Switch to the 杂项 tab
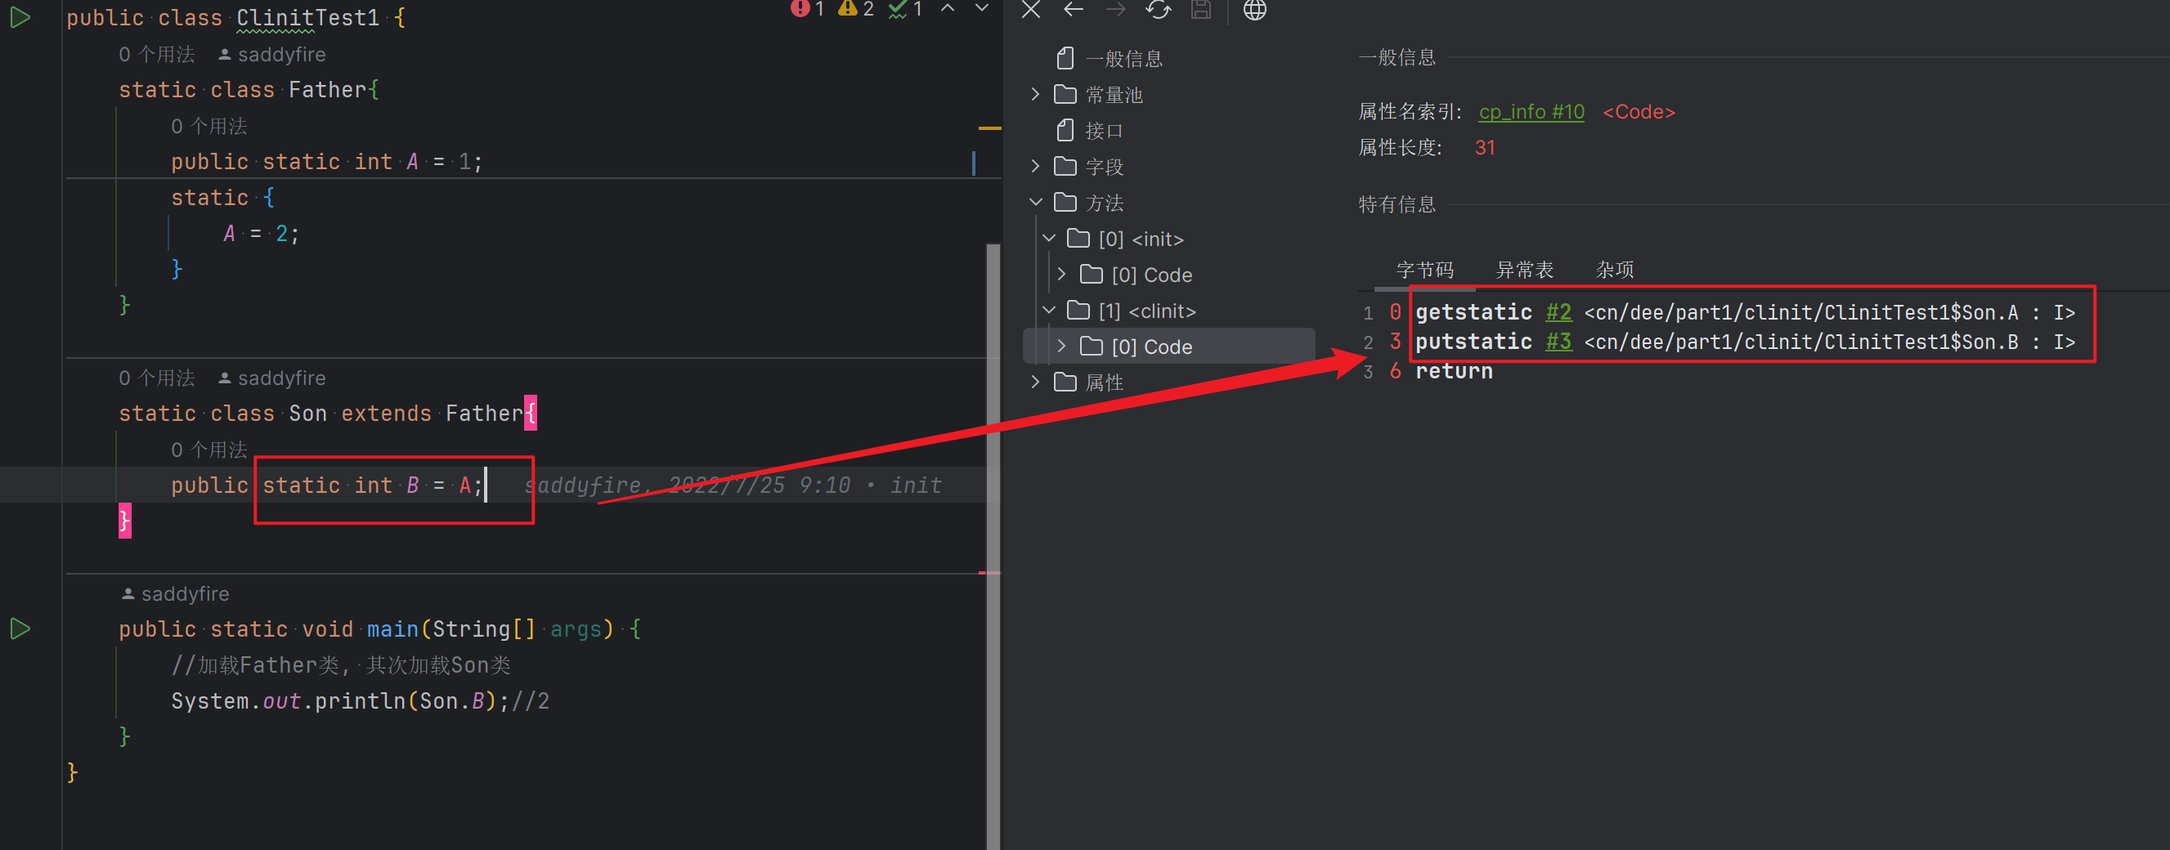Viewport: 2170px width, 850px height. 1614,270
